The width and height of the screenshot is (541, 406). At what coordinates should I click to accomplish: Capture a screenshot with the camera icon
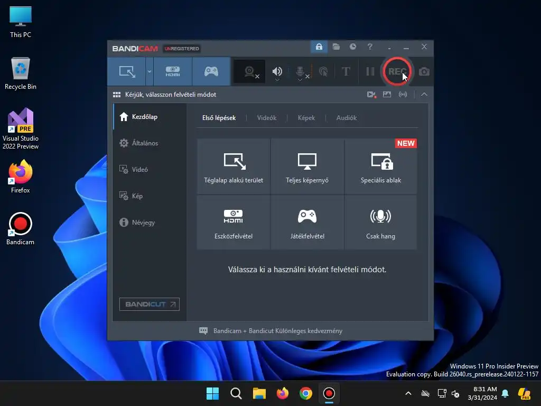[424, 71]
